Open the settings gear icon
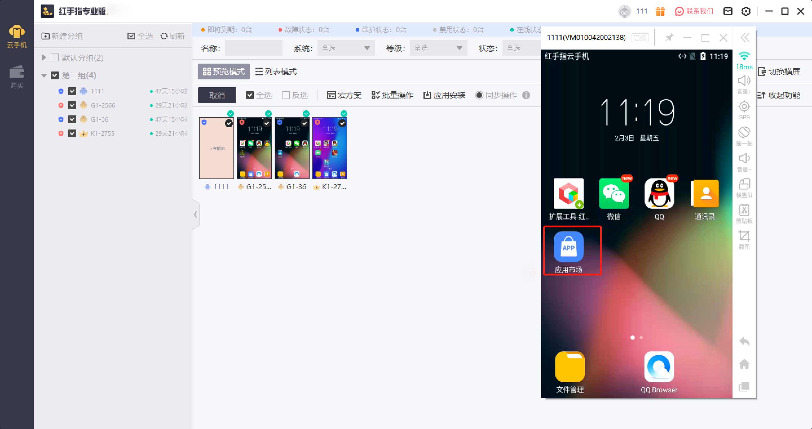Screen dimensions: 812x429 pyautogui.click(x=746, y=11)
